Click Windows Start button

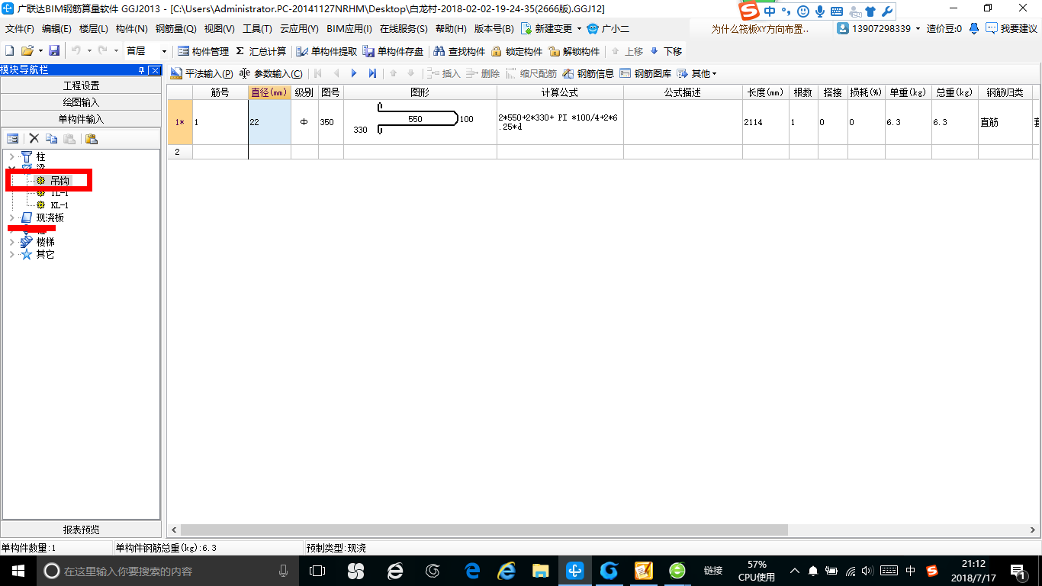pyautogui.click(x=18, y=571)
